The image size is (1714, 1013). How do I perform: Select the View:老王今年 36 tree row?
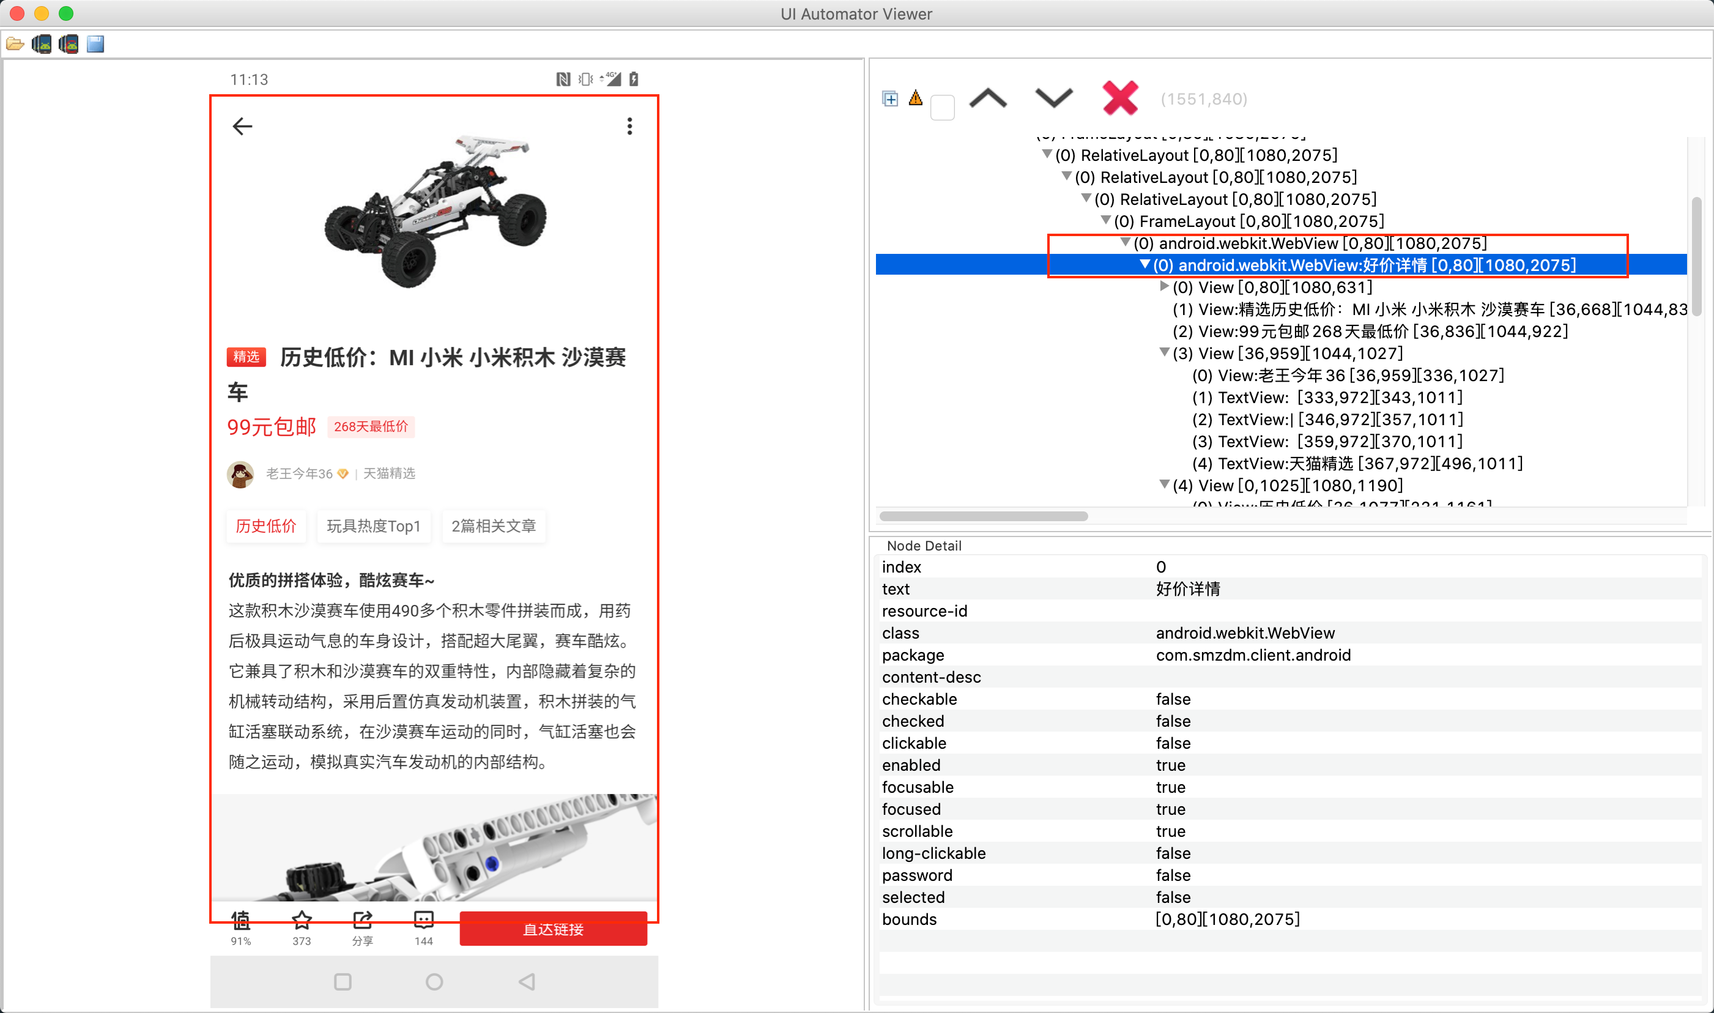(x=1348, y=376)
